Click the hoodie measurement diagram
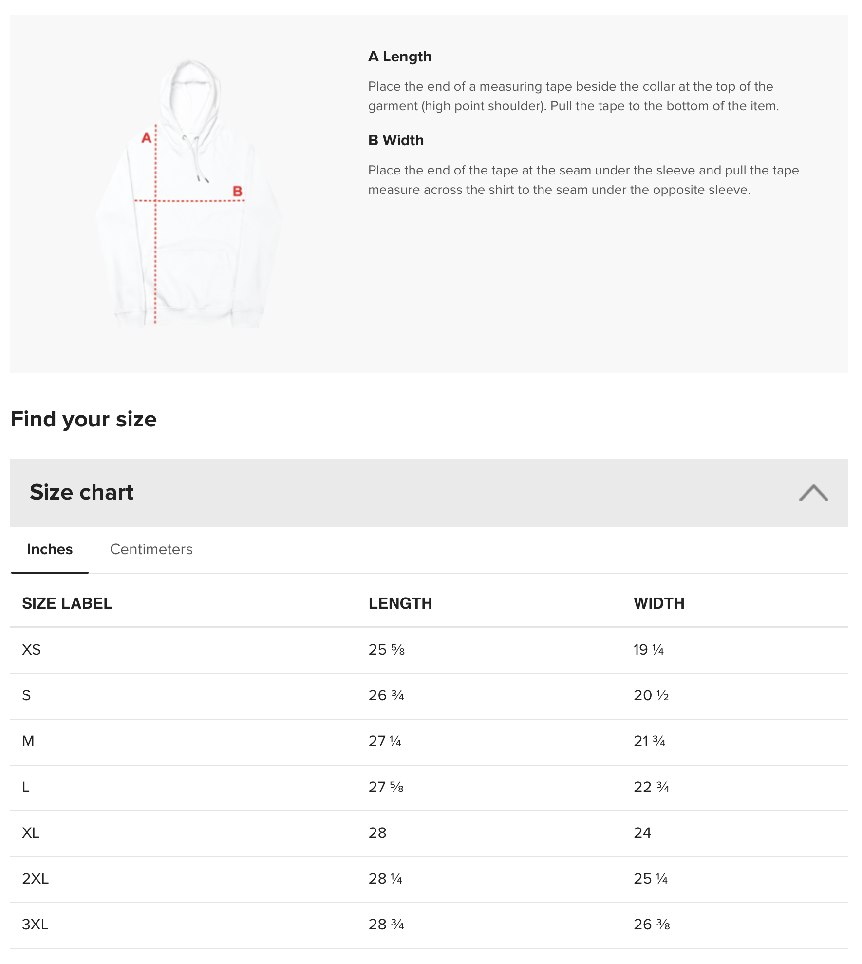 (189, 193)
